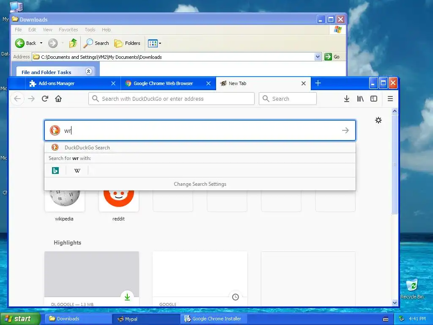Viewport: 433px width, 325px height.
Task: Click Back in the Downloads window
Action: pyautogui.click(x=25, y=43)
